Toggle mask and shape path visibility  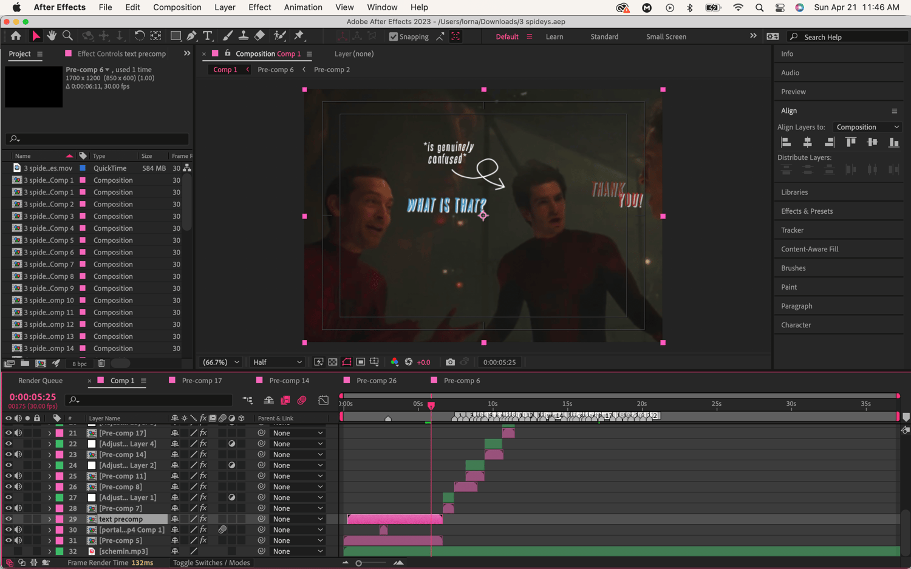(347, 362)
